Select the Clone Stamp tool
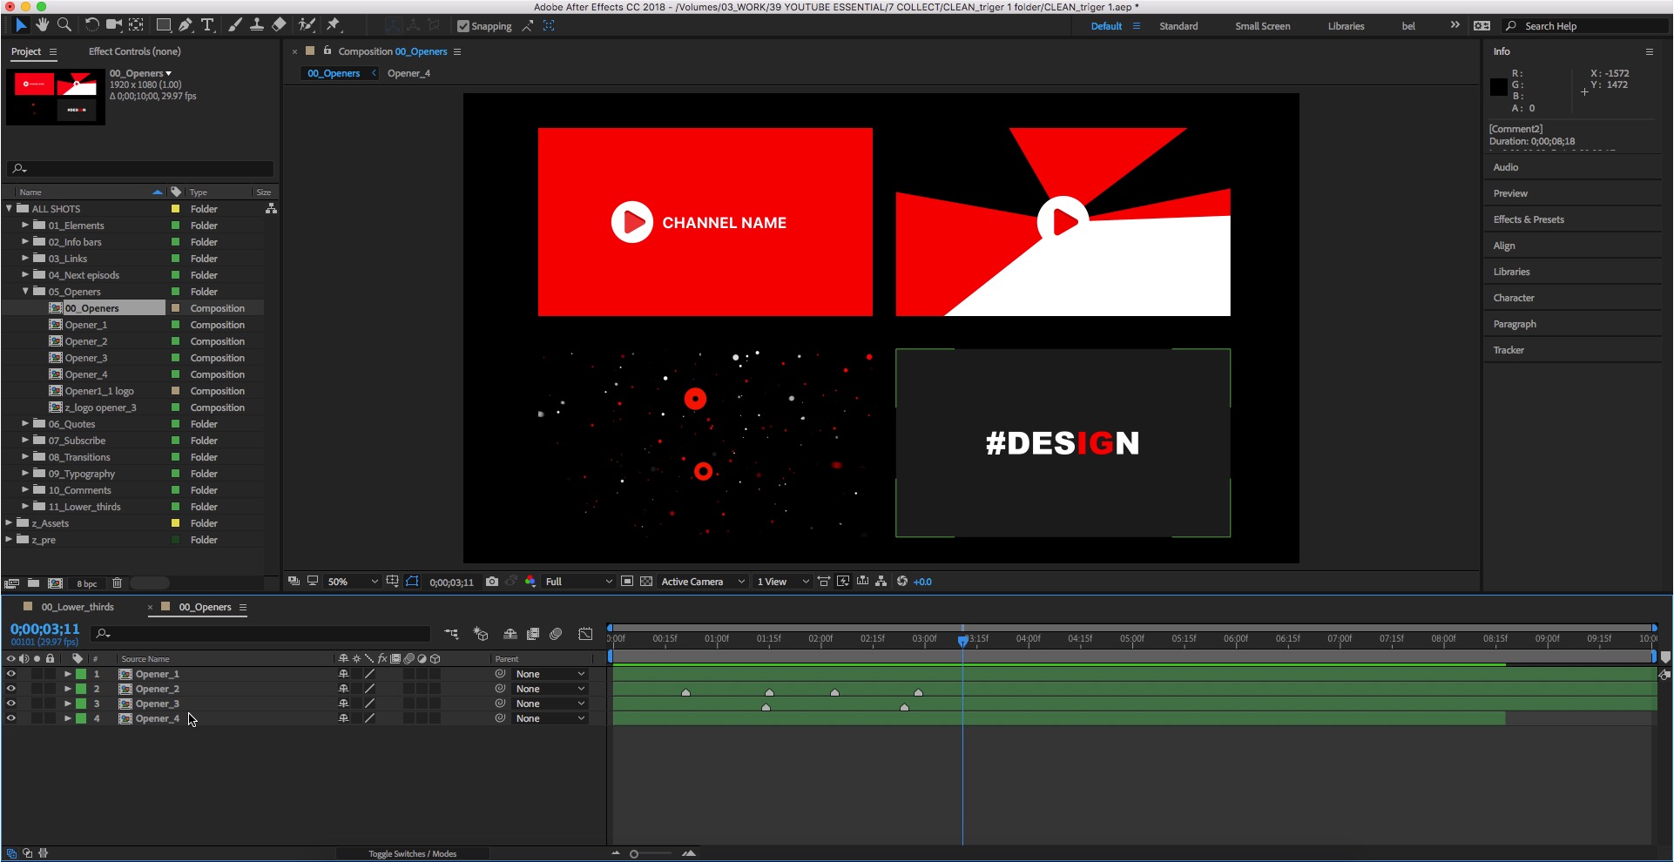Image resolution: width=1674 pixels, height=862 pixels. 257,25
